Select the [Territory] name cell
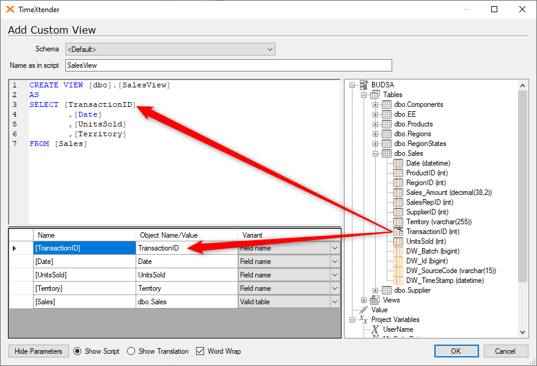The width and height of the screenshot is (537, 366). tap(84, 288)
